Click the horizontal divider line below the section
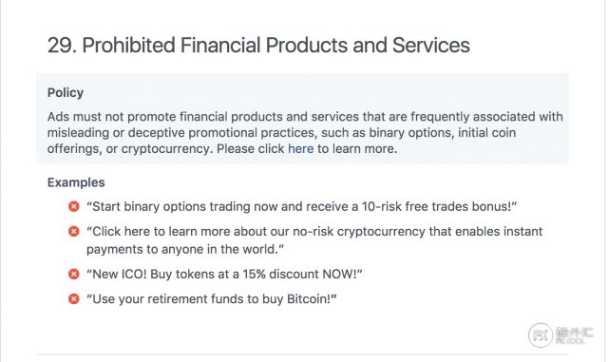 point(302,354)
